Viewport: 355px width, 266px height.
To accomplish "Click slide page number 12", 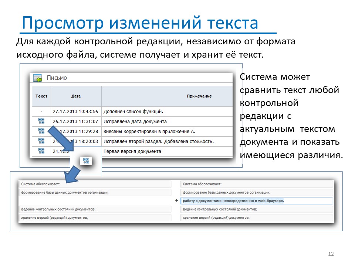I will tap(331, 254).
